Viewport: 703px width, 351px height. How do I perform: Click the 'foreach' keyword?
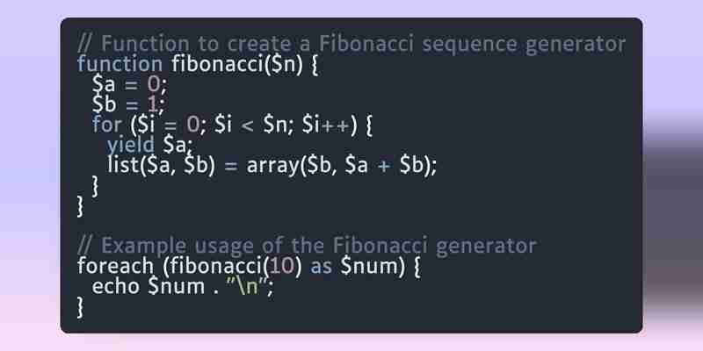coord(116,266)
